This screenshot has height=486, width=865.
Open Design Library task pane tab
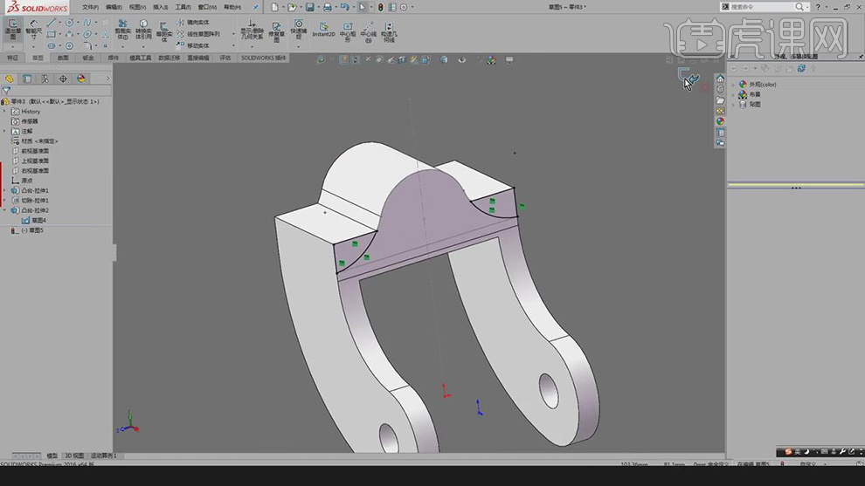(721, 89)
